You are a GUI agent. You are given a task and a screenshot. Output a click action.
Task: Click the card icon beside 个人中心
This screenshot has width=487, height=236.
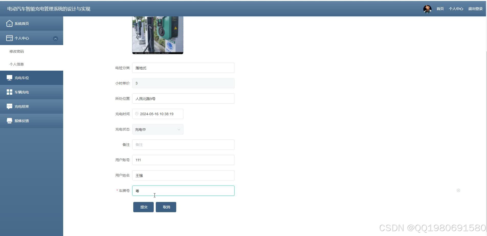coord(9,38)
